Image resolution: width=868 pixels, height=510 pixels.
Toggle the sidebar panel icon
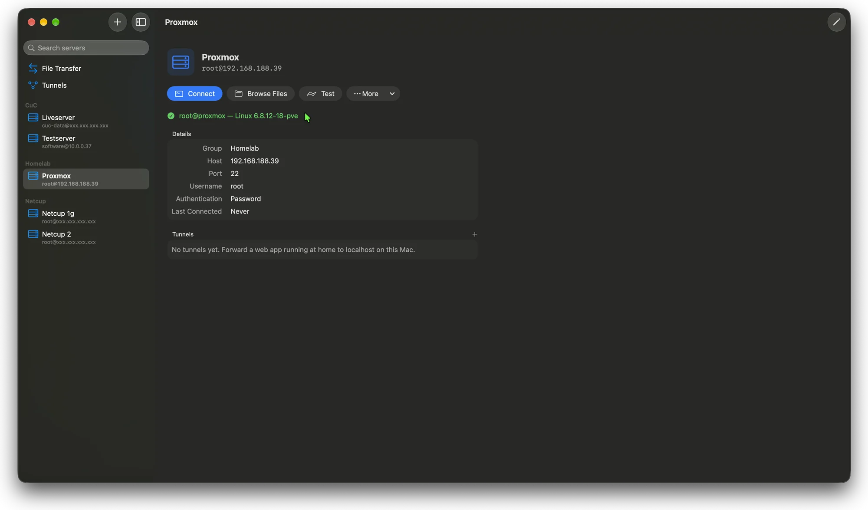[x=141, y=22]
